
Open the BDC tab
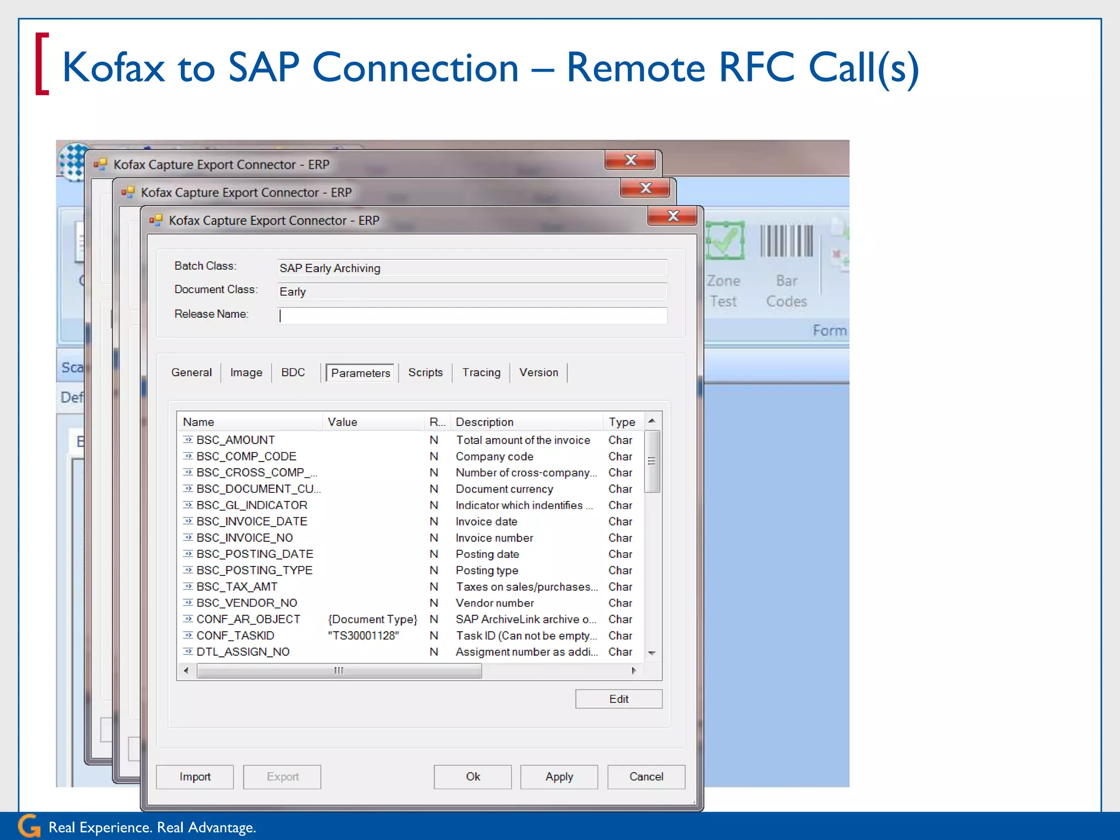[x=293, y=372]
